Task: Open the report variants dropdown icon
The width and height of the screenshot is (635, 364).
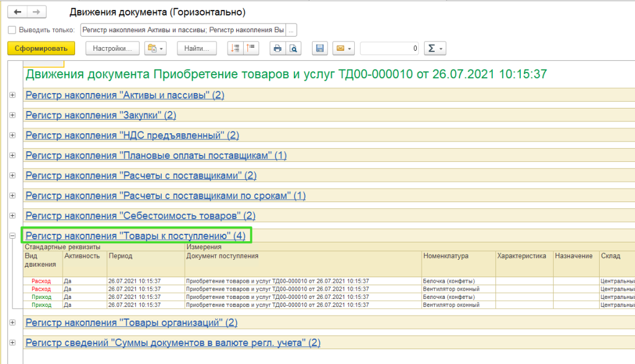Action: tap(155, 48)
